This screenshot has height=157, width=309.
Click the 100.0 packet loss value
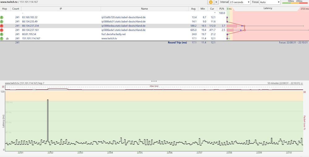[x=222, y=13]
